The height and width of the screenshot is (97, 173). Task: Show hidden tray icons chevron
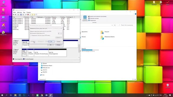(x=147, y=95)
